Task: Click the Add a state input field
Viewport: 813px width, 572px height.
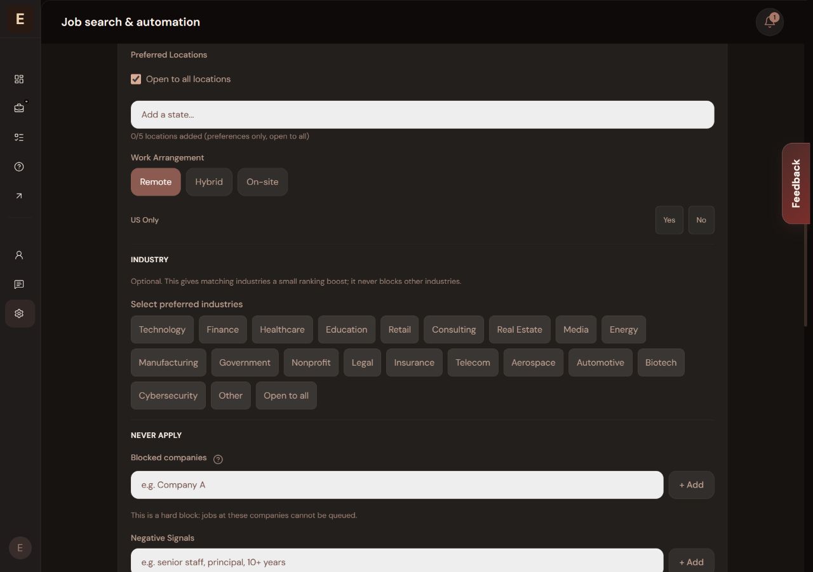Action: [x=422, y=115]
